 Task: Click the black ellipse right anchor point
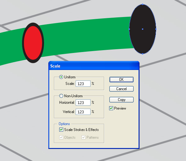pos(156,29)
